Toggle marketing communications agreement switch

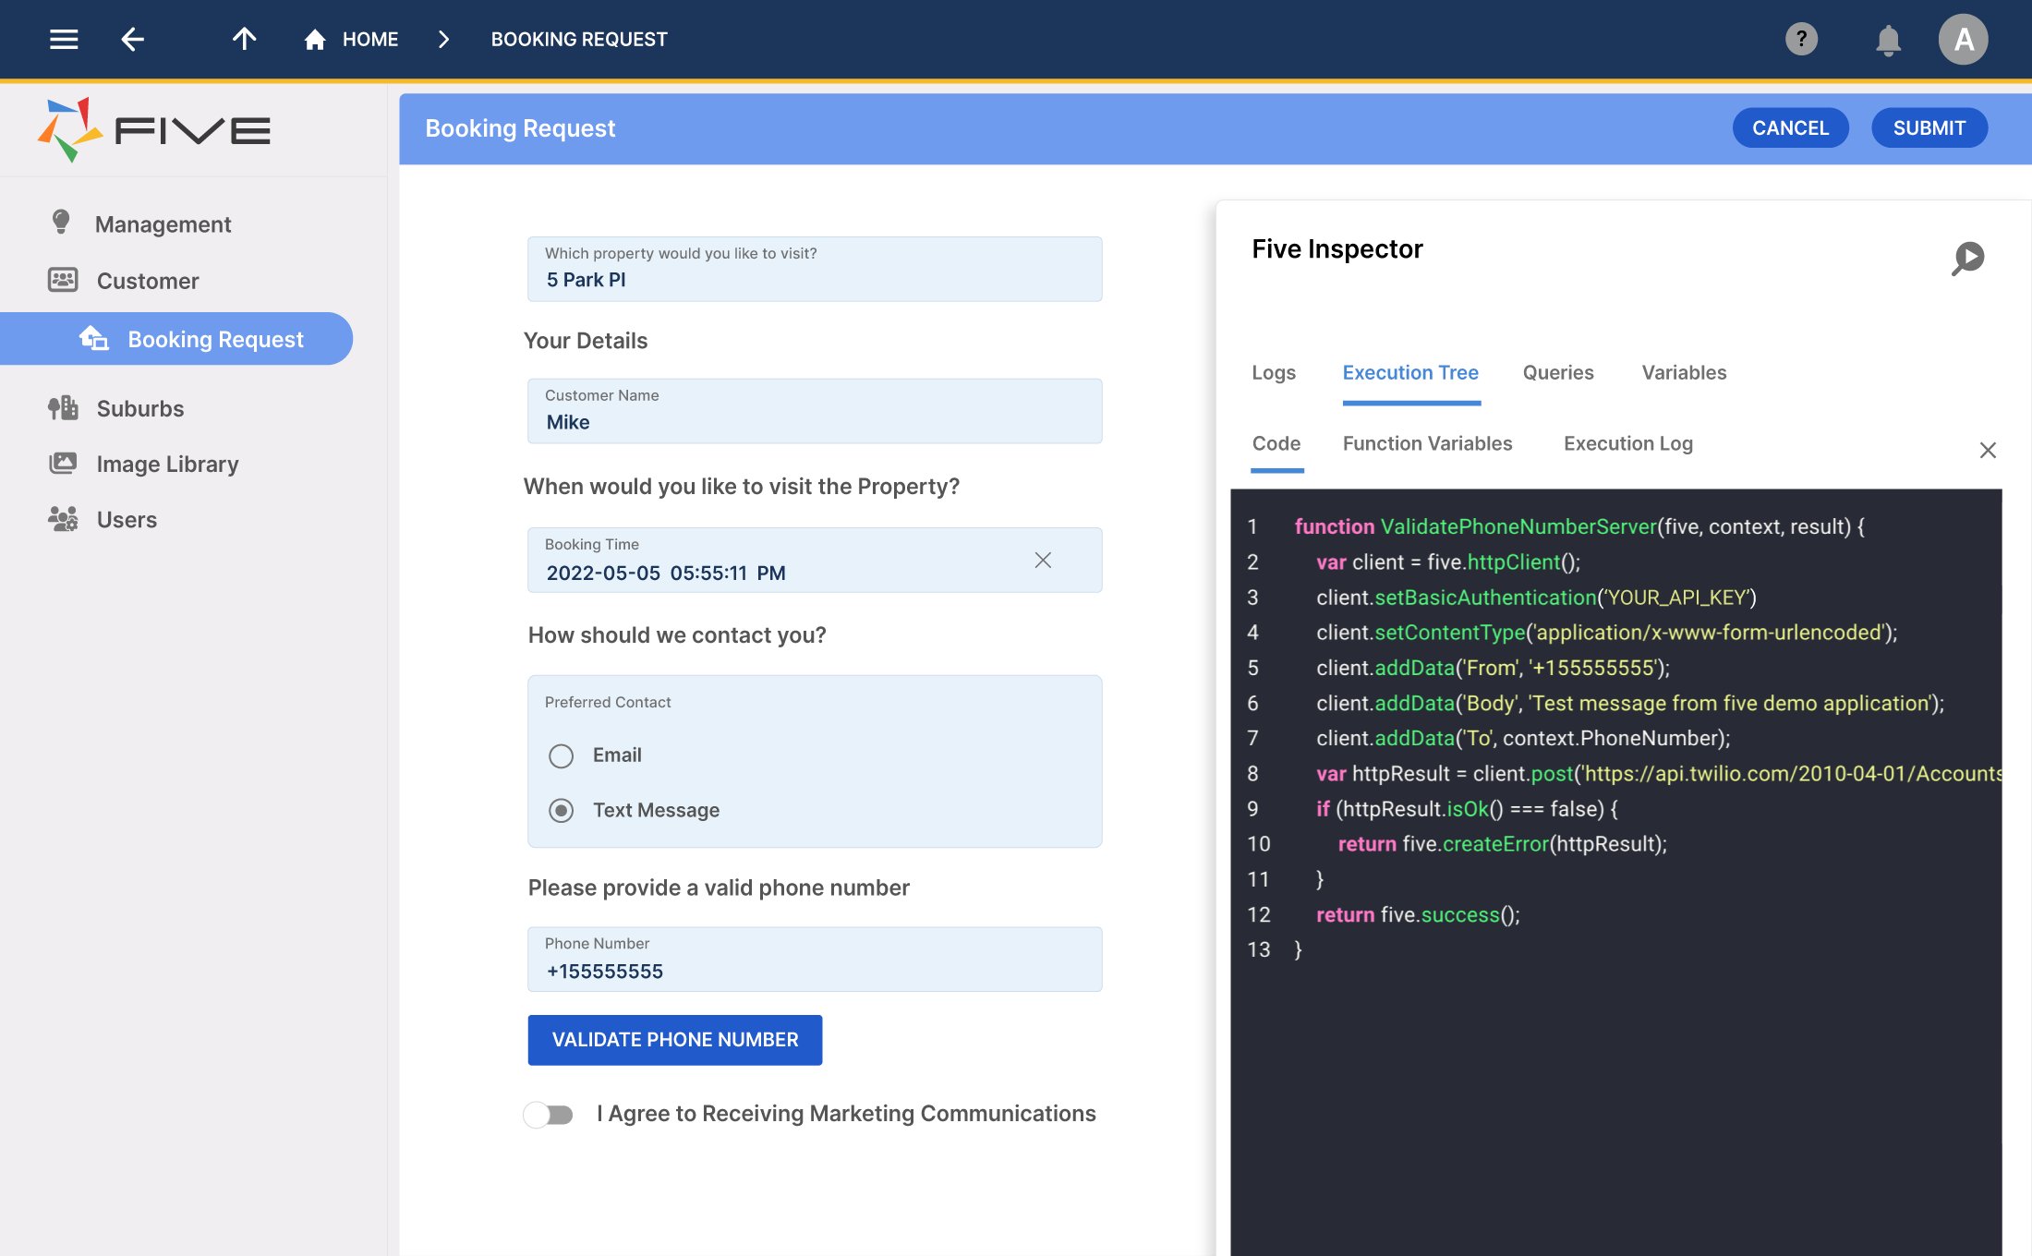549,1115
